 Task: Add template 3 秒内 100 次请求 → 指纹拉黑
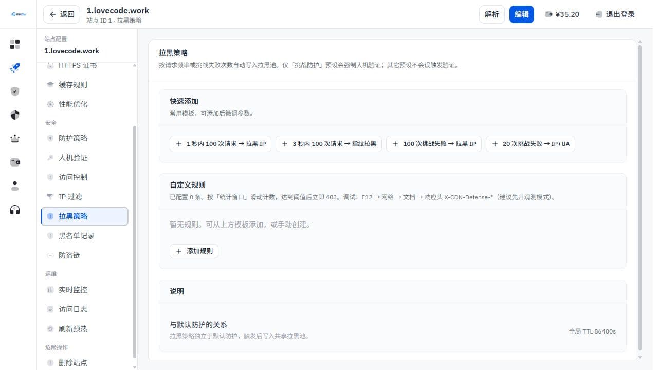click(328, 144)
